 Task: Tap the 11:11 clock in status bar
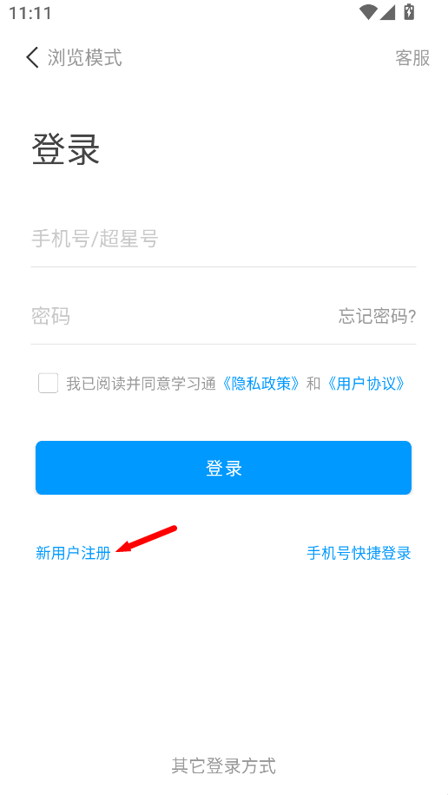pyautogui.click(x=30, y=13)
